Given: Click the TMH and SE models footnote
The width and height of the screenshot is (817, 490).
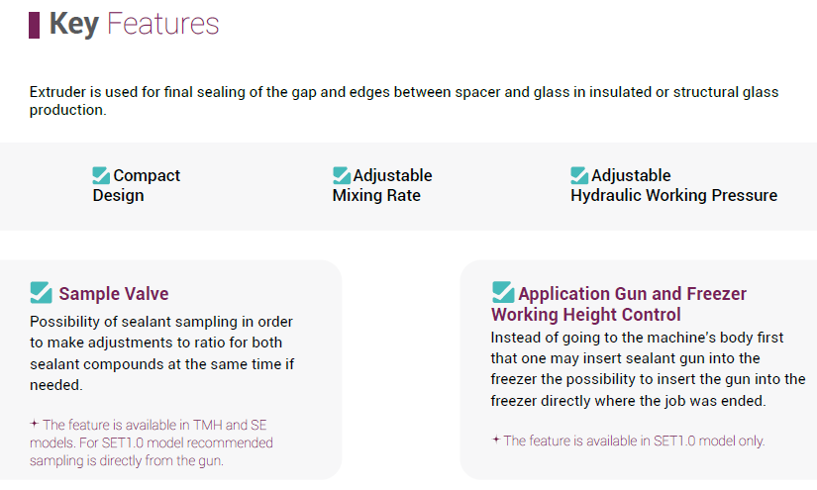Looking at the screenshot, I should pyautogui.click(x=153, y=442).
